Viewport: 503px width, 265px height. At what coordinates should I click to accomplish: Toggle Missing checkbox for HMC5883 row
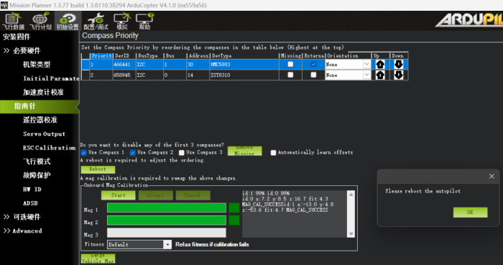[x=290, y=64]
